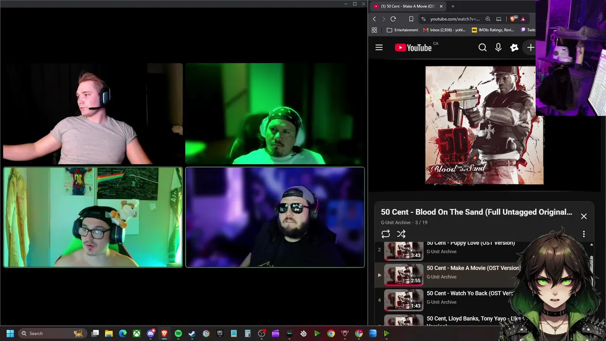Open the Windows Start menu
Viewport: 606px width, 341px height.
tap(10, 333)
